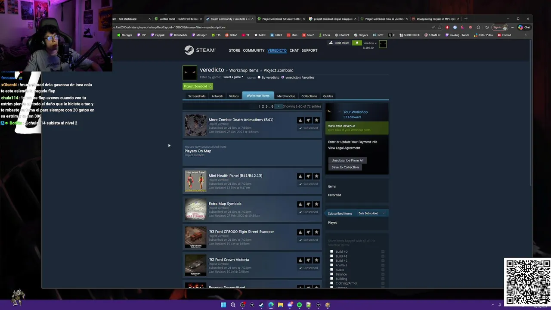Open taskbar Search

tap(233, 305)
